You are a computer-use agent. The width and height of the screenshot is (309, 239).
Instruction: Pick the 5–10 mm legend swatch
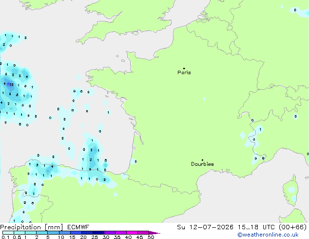(x=54, y=233)
